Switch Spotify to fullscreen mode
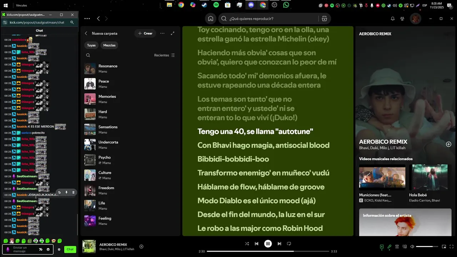Viewport: 457px width, 257px height. [x=452, y=247]
